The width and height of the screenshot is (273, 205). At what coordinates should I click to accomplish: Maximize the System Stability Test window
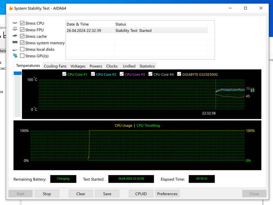tap(245, 8)
